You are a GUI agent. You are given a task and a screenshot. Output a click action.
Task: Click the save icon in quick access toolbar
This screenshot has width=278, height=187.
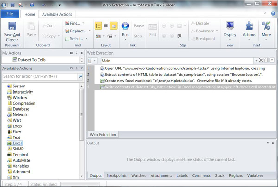click(x=13, y=5)
